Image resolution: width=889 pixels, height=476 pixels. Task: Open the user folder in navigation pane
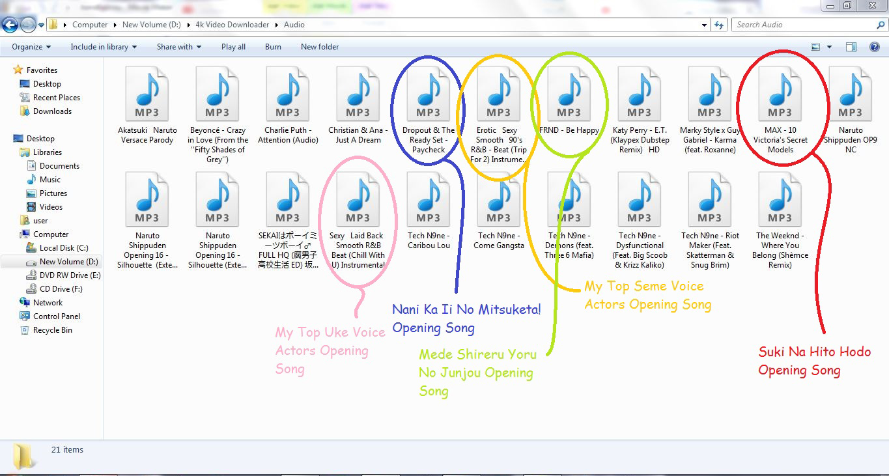click(40, 221)
